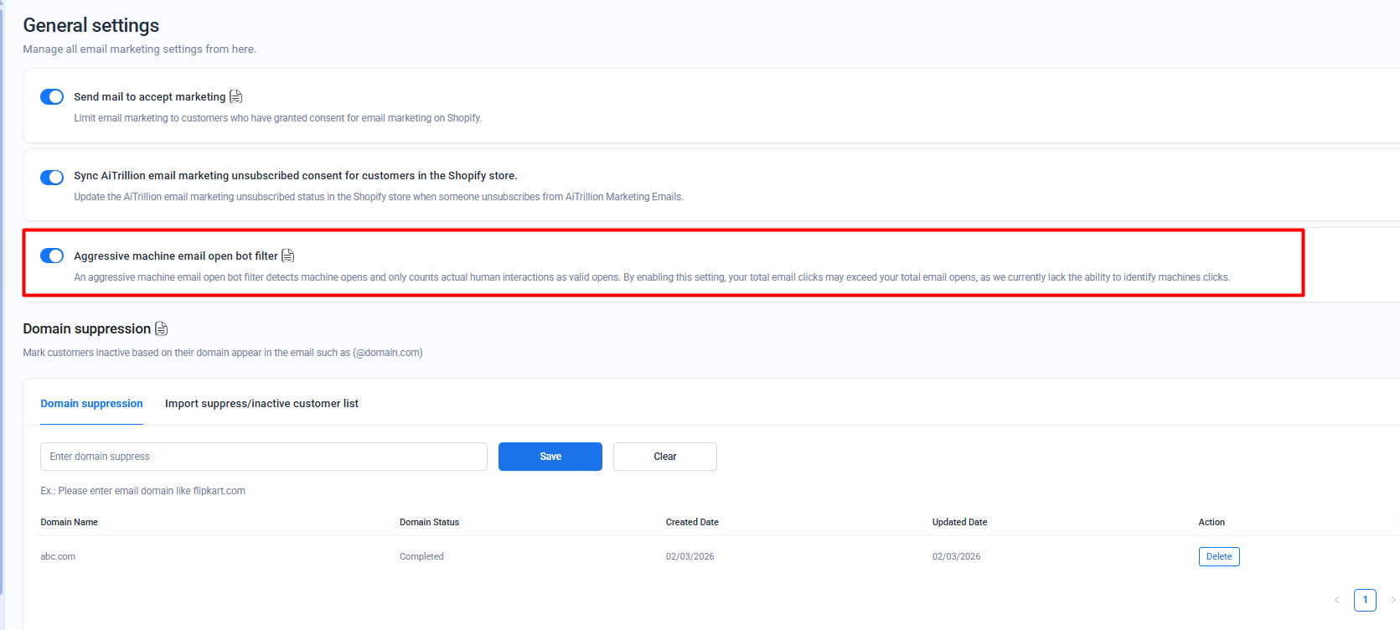The image size is (1400, 630).
Task: Select the Created Date column header
Action: (x=692, y=522)
